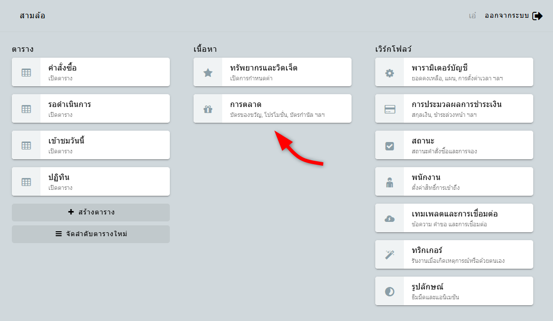Click the gift icon for การตลาด
553x321 pixels.
(x=208, y=109)
